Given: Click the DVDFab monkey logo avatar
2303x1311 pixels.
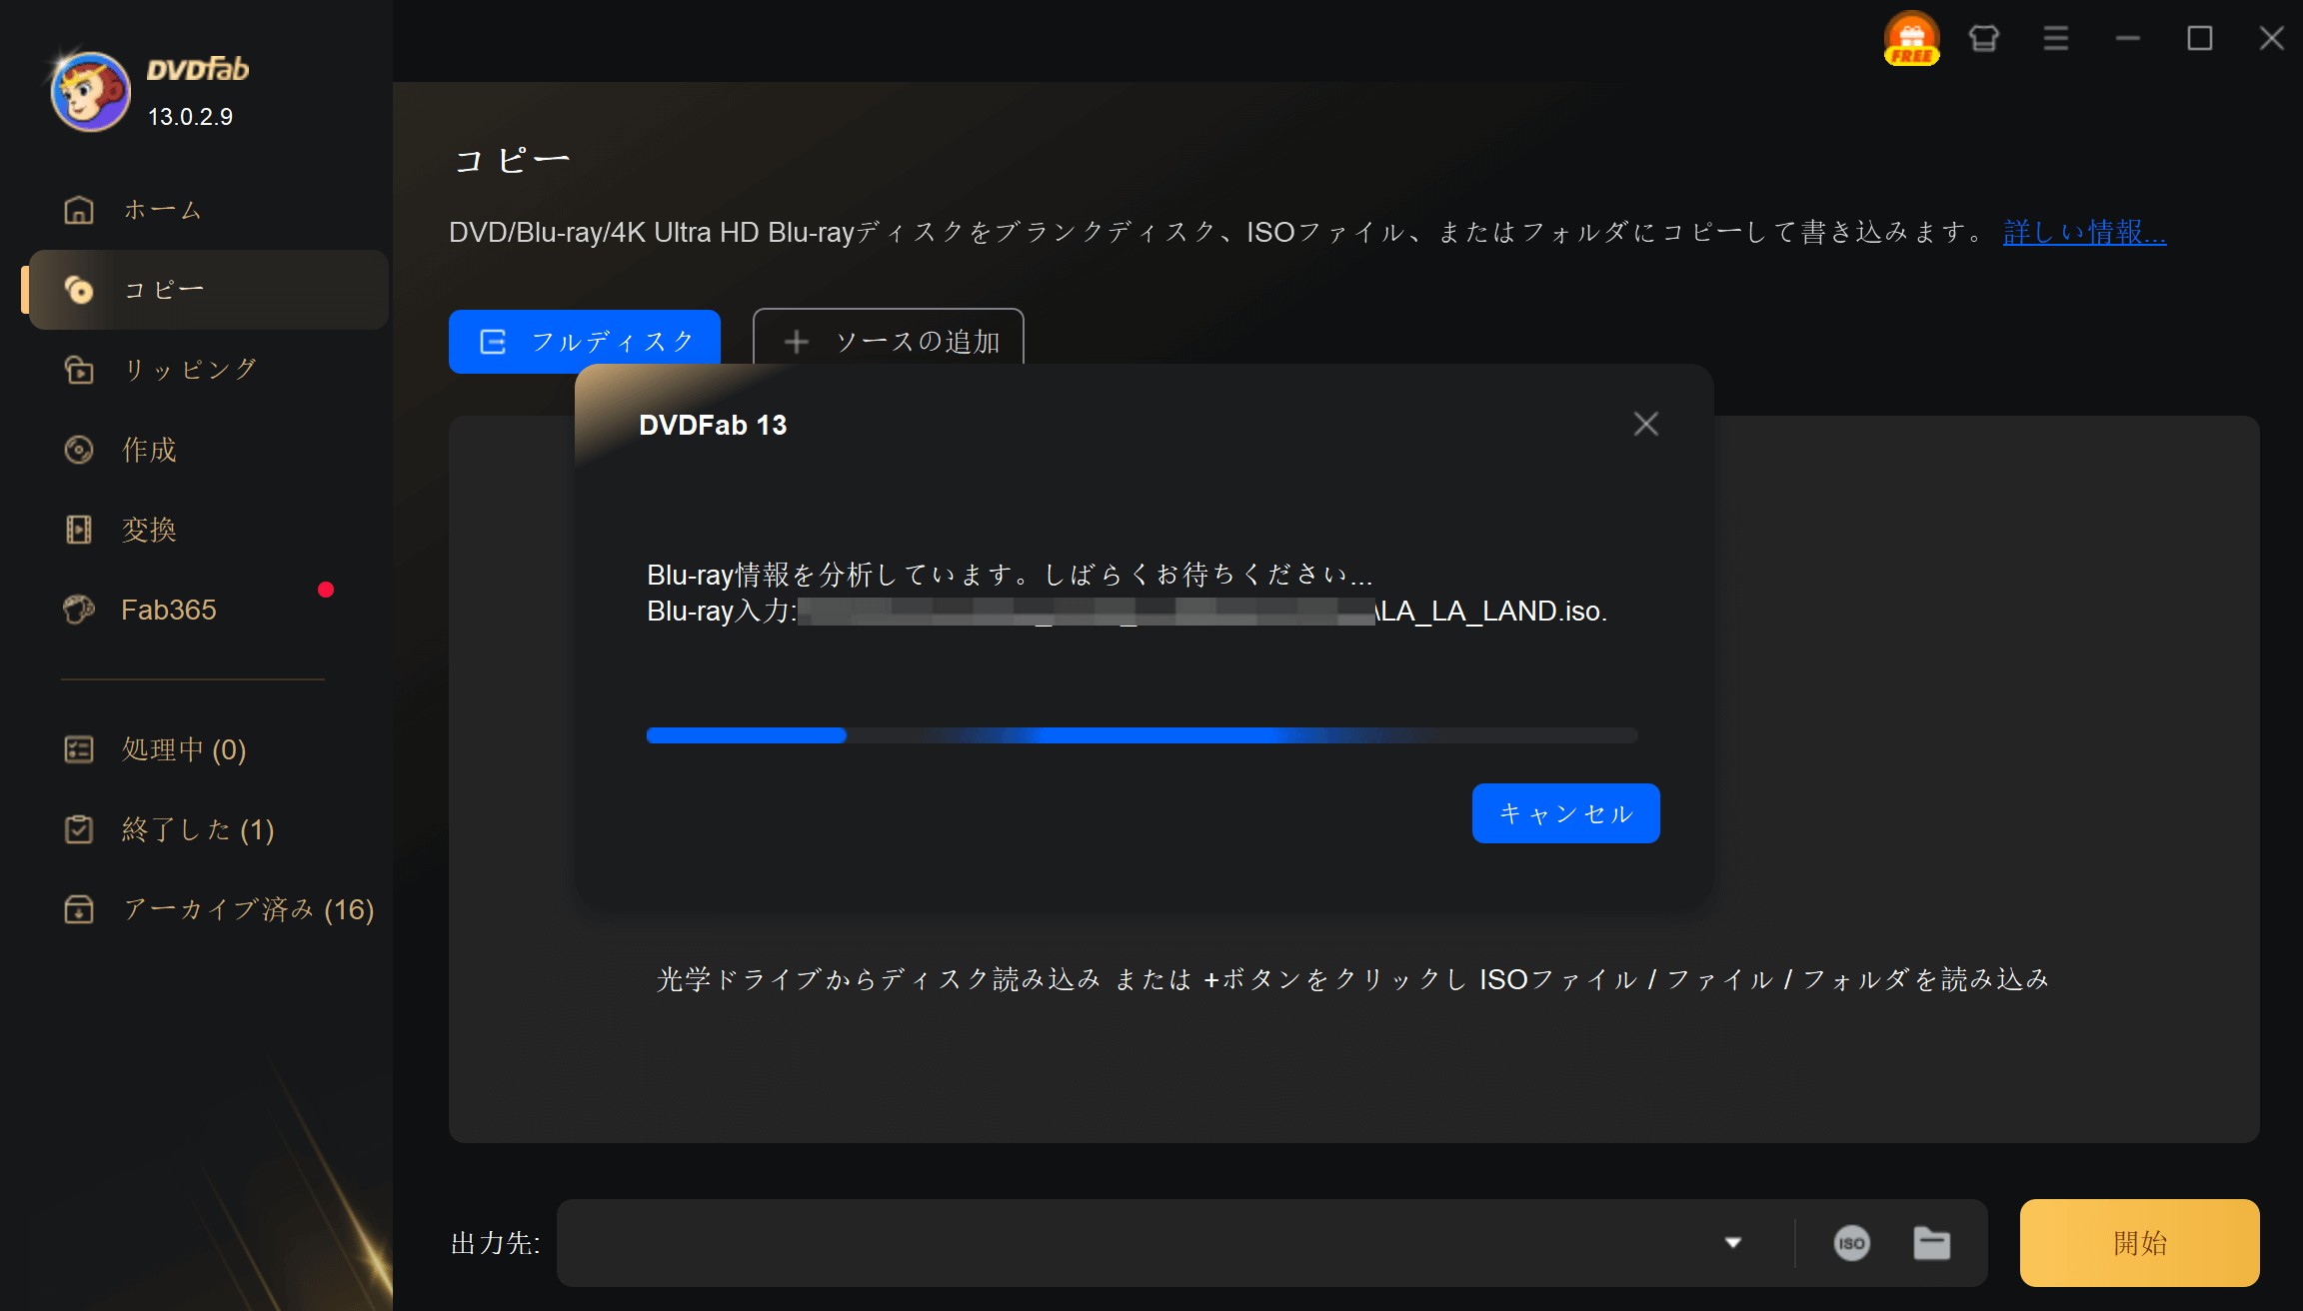Looking at the screenshot, I should coord(90,92).
